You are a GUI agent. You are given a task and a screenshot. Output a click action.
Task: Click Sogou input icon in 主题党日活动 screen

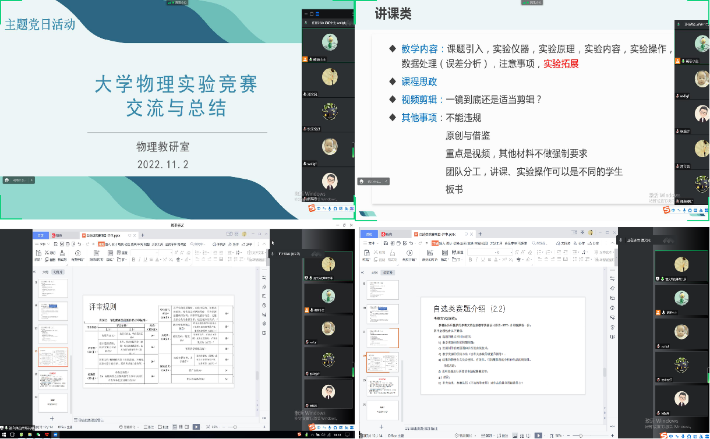point(311,208)
